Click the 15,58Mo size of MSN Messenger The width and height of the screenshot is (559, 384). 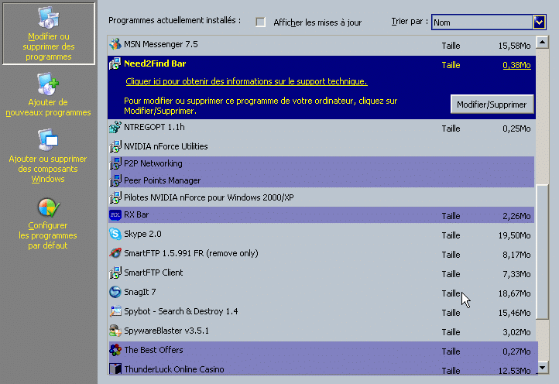click(514, 46)
